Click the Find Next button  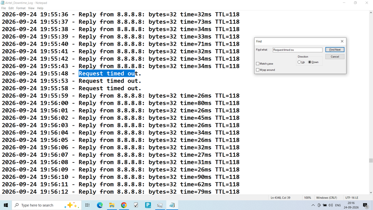(335, 50)
